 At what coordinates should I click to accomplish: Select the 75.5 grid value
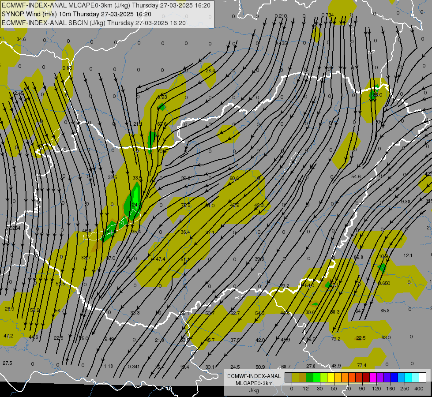[x=186, y=205]
